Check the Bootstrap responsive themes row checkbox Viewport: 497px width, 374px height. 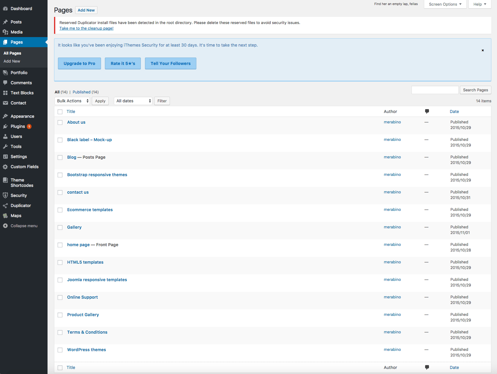tap(60, 175)
